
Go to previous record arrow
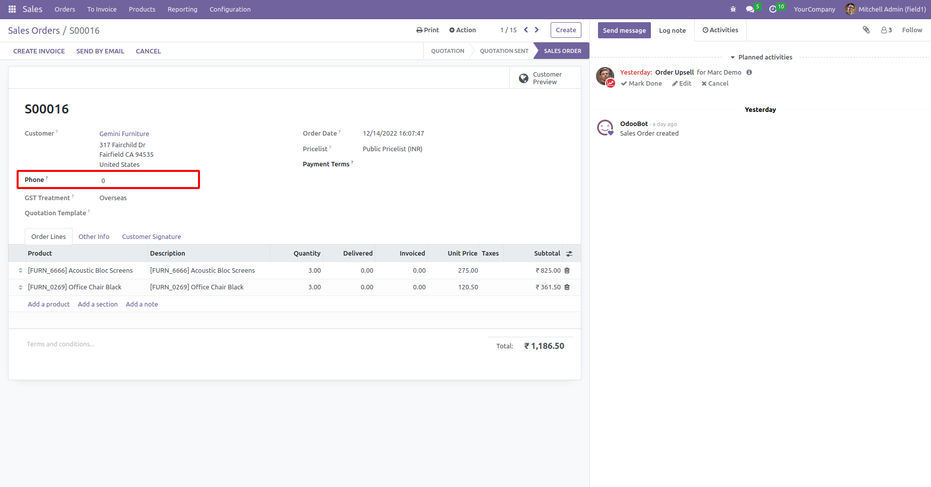(526, 30)
